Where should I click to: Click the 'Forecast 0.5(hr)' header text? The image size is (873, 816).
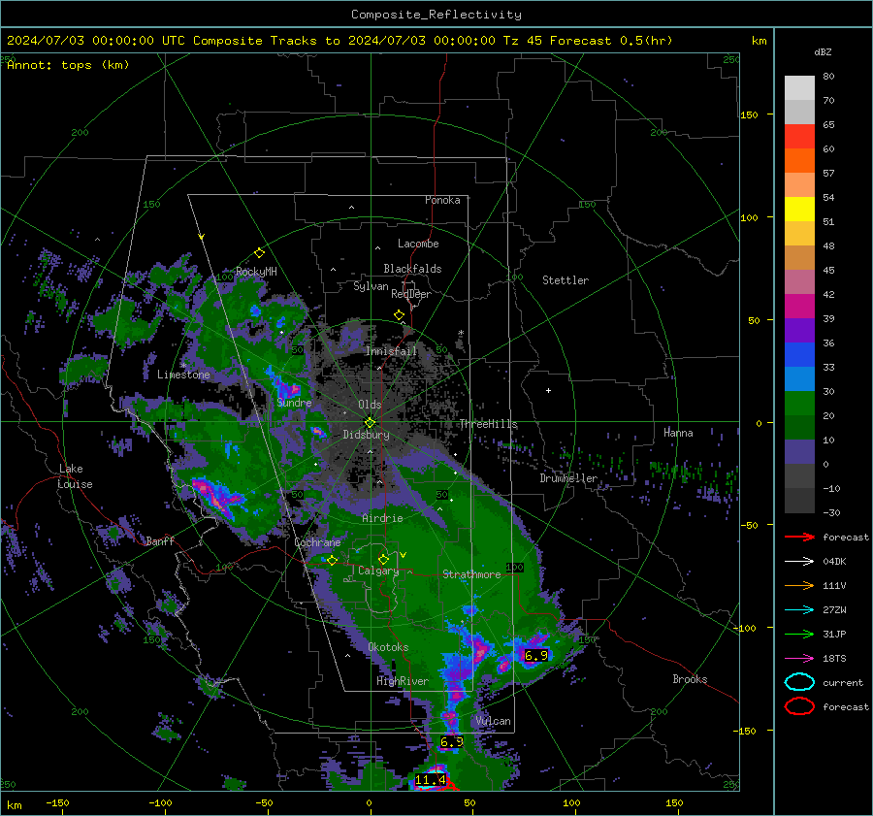coord(611,41)
